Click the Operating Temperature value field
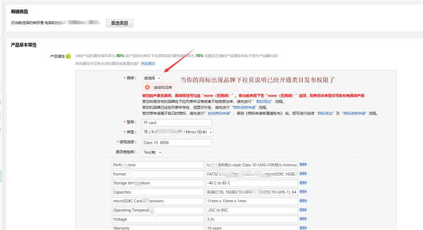The height and width of the screenshot is (230, 423). click(251, 210)
